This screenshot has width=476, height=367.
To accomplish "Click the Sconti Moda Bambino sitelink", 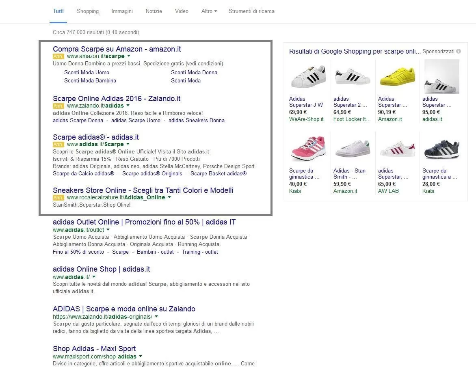I will coord(90,81).
